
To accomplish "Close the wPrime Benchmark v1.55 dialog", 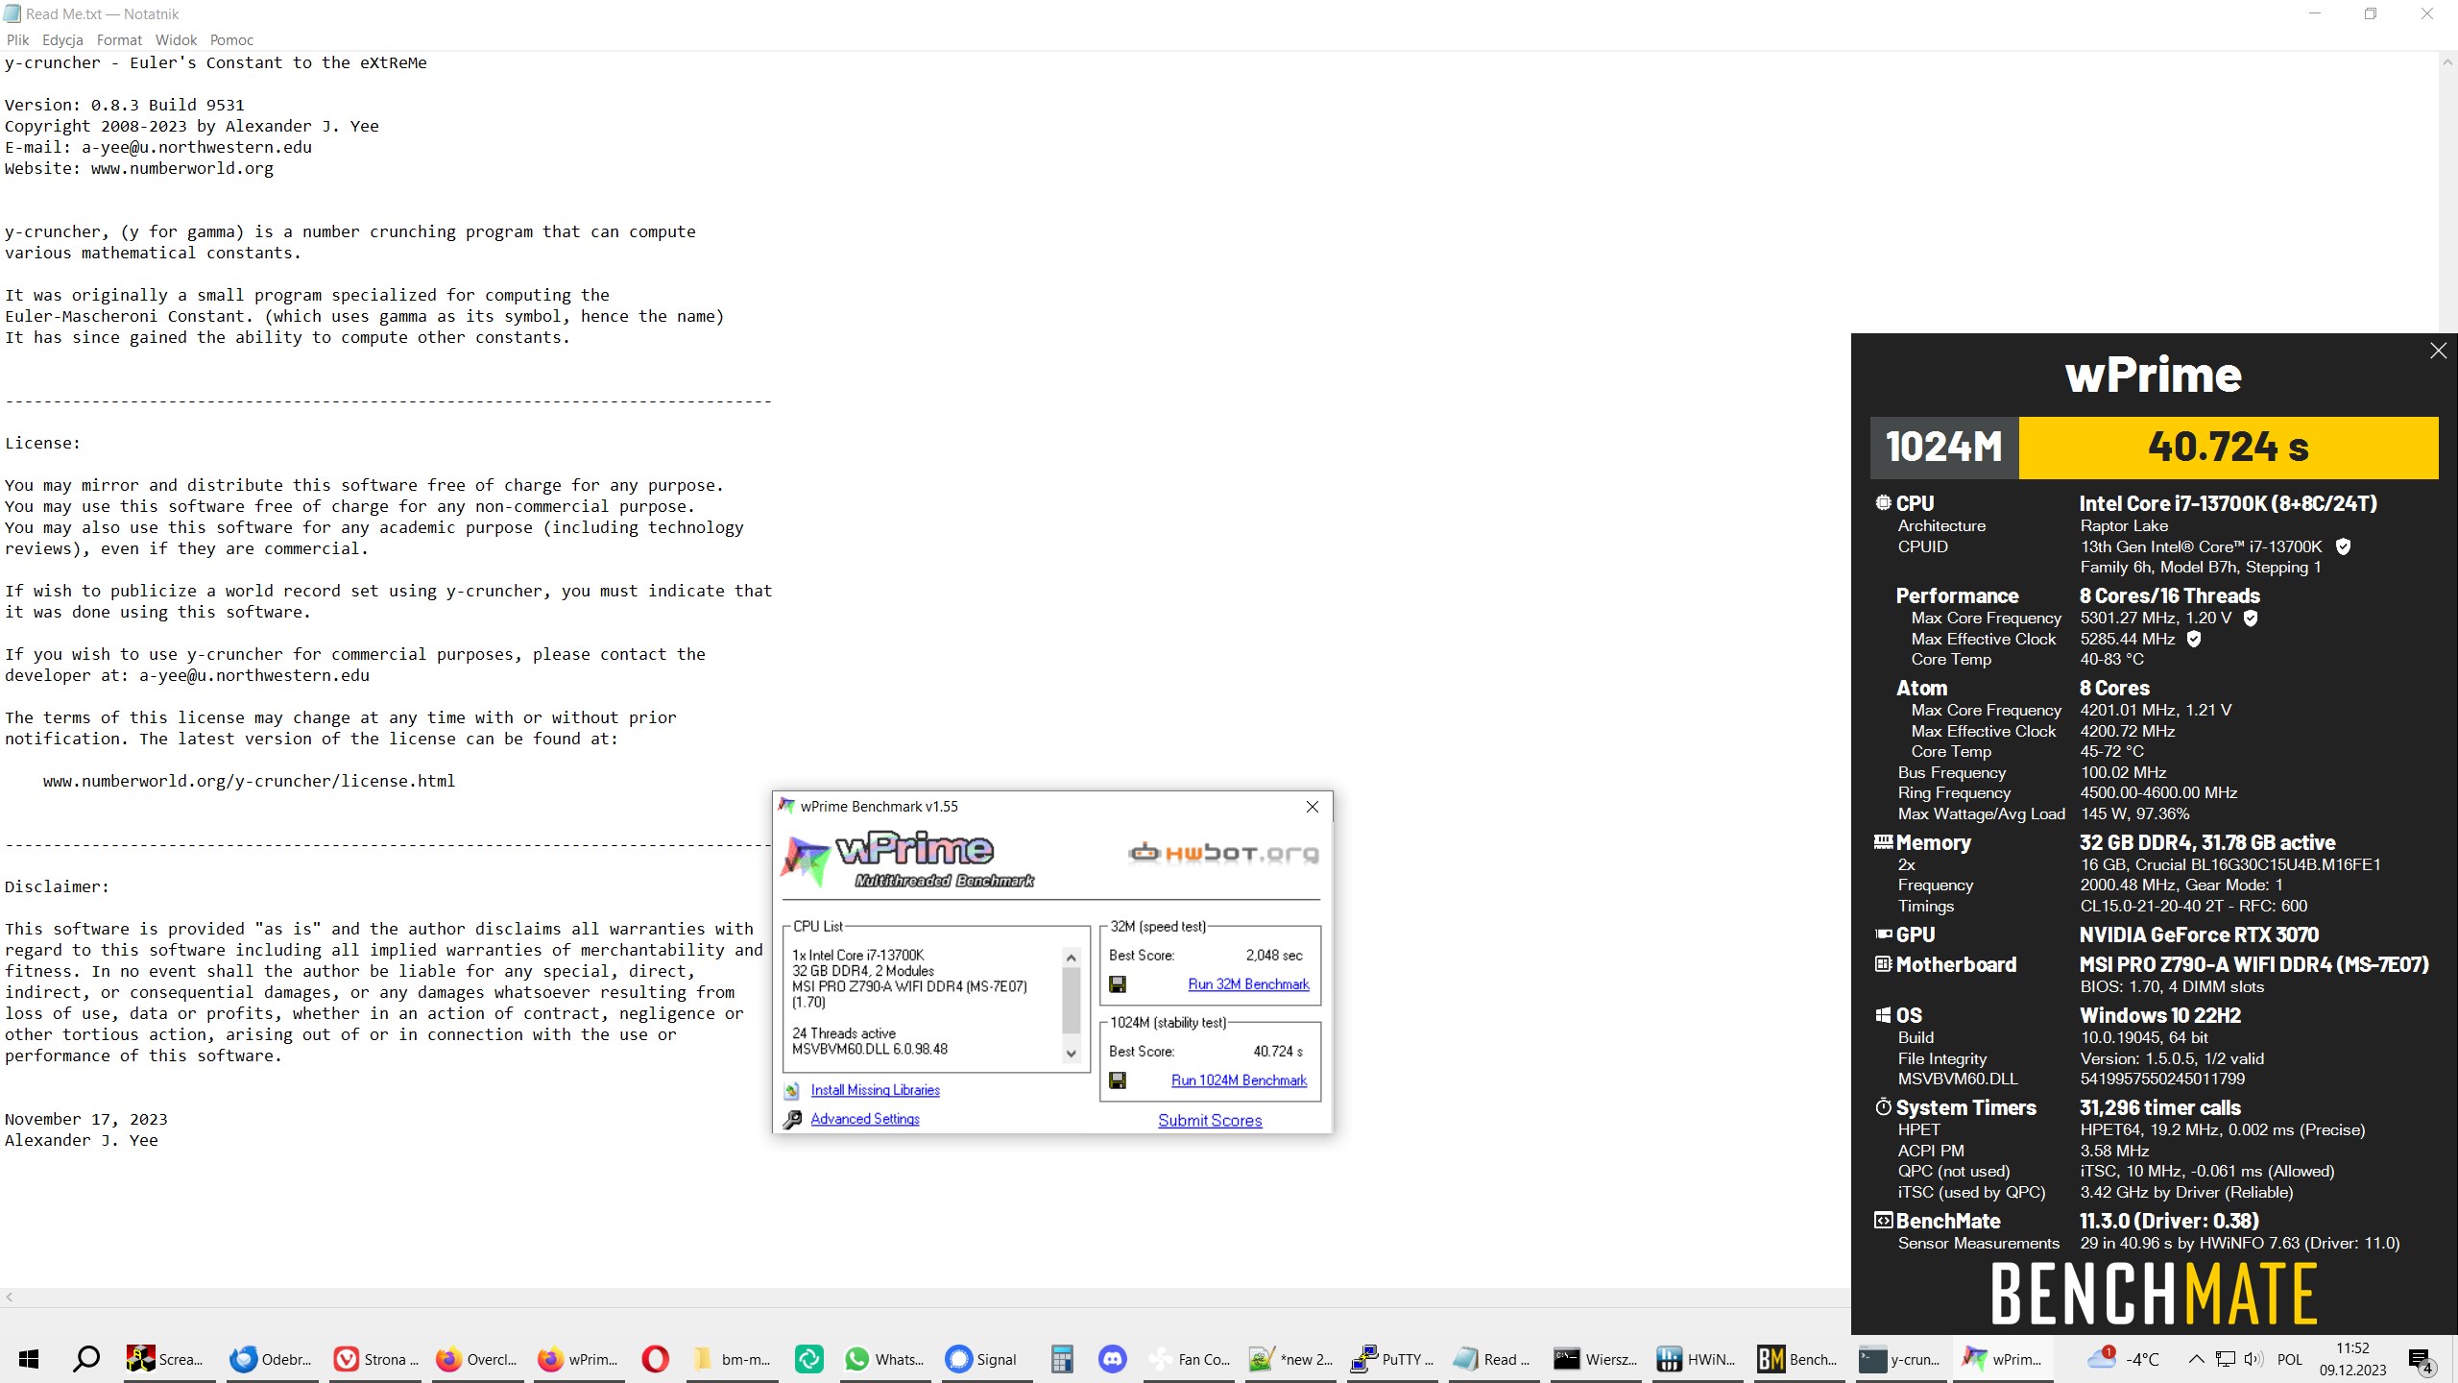I will (1312, 807).
